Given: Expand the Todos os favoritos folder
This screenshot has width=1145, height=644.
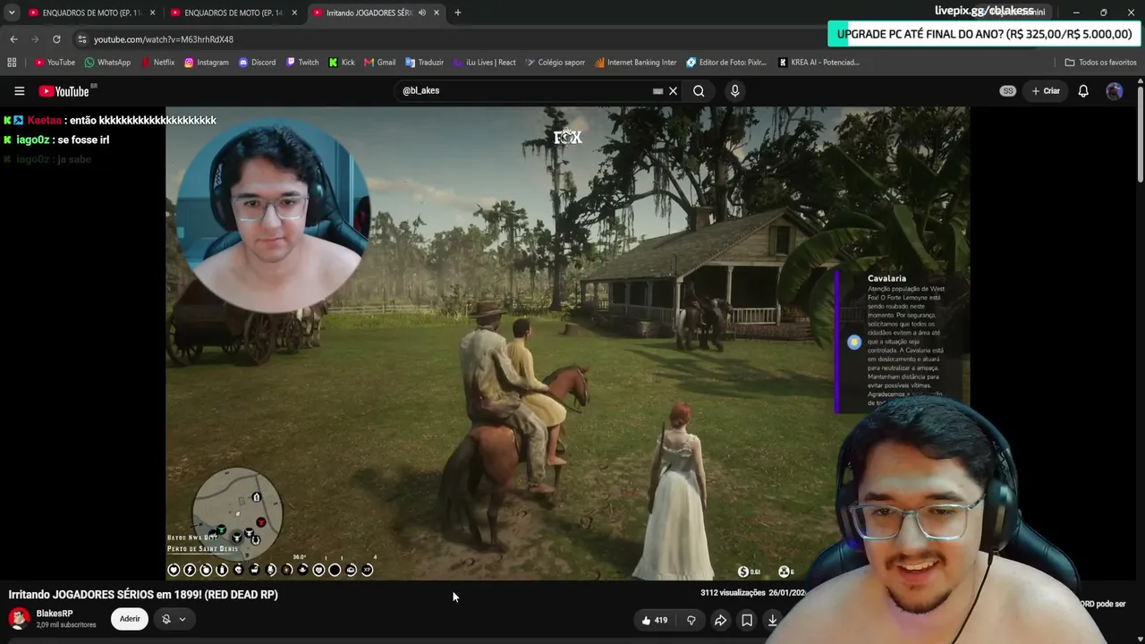Looking at the screenshot, I should [x=1100, y=63].
